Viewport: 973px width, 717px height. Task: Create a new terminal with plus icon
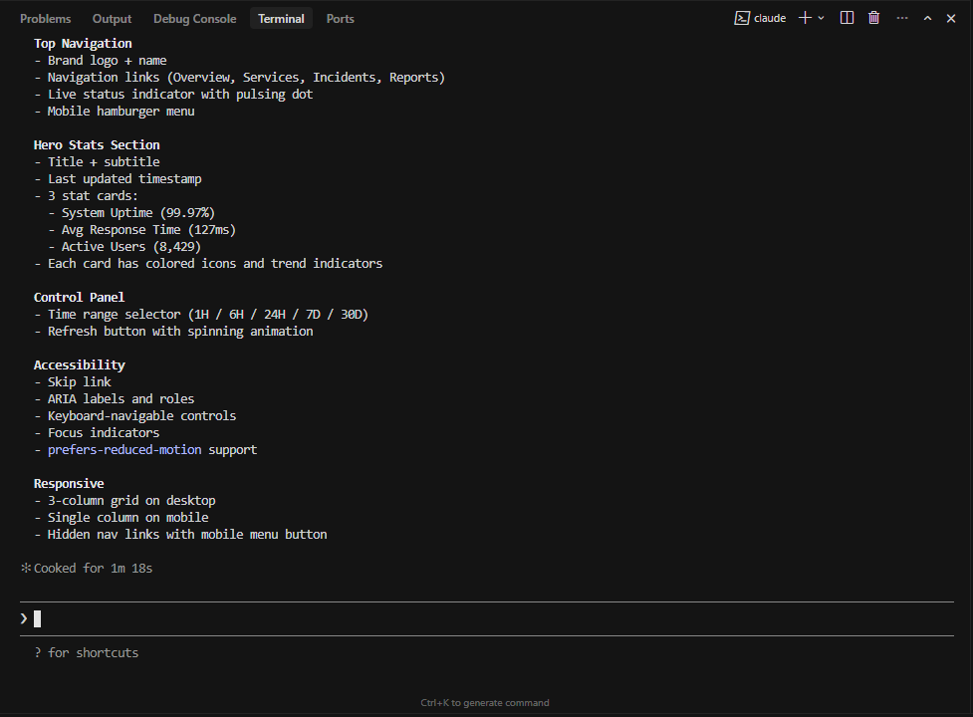(x=805, y=18)
